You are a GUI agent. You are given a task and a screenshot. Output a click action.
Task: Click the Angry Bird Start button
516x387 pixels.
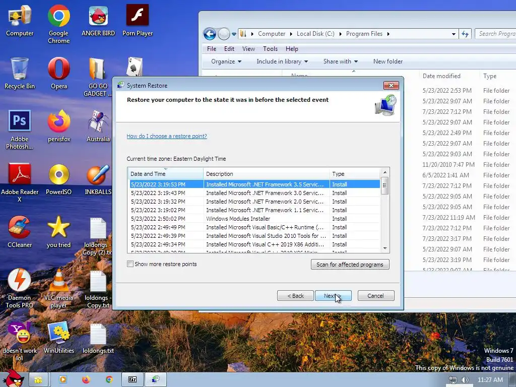13,378
